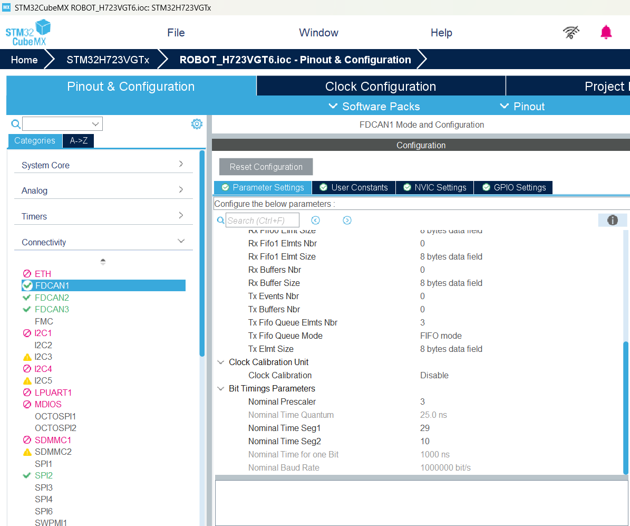This screenshot has height=526, width=630.
Task: Click the parameter Search (Ctrl+F) field
Action: point(263,221)
